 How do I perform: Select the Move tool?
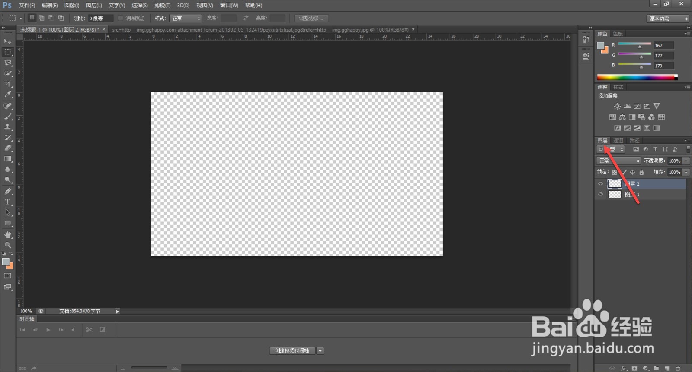click(x=8, y=41)
